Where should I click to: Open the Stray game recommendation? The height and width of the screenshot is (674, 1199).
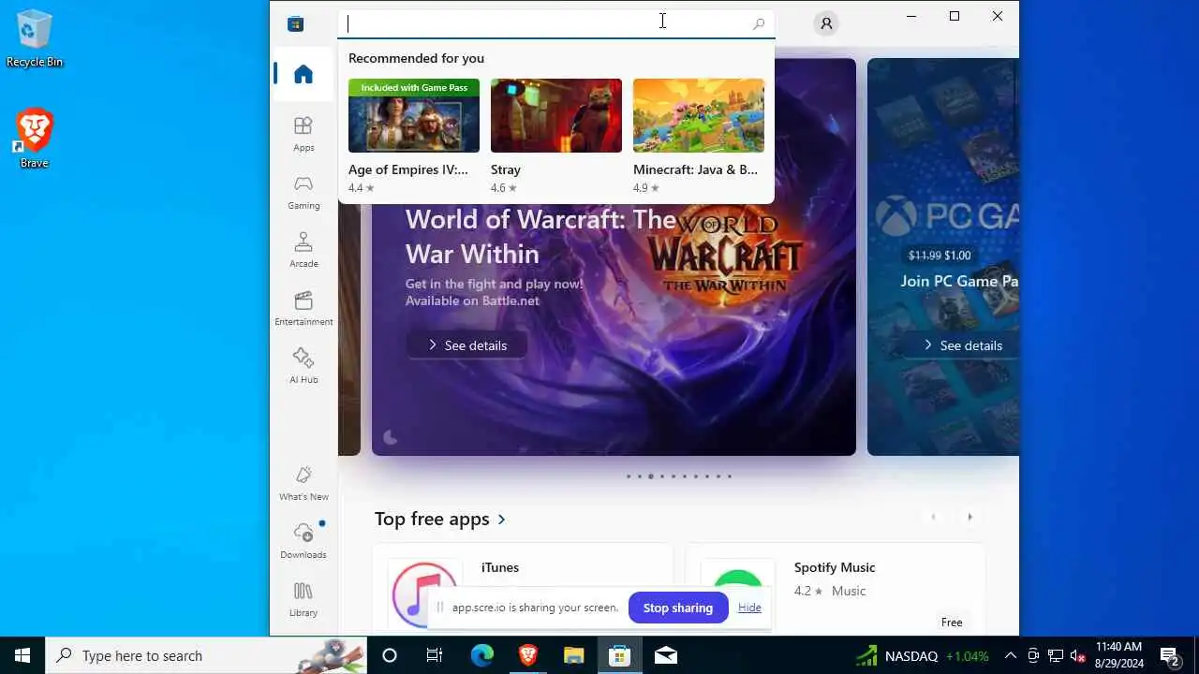click(x=556, y=137)
